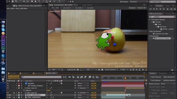Image resolution: width=177 pixels, height=99 pixels.
Task: Open Motion Source dropdown in Tracker
Action: (x=168, y=84)
